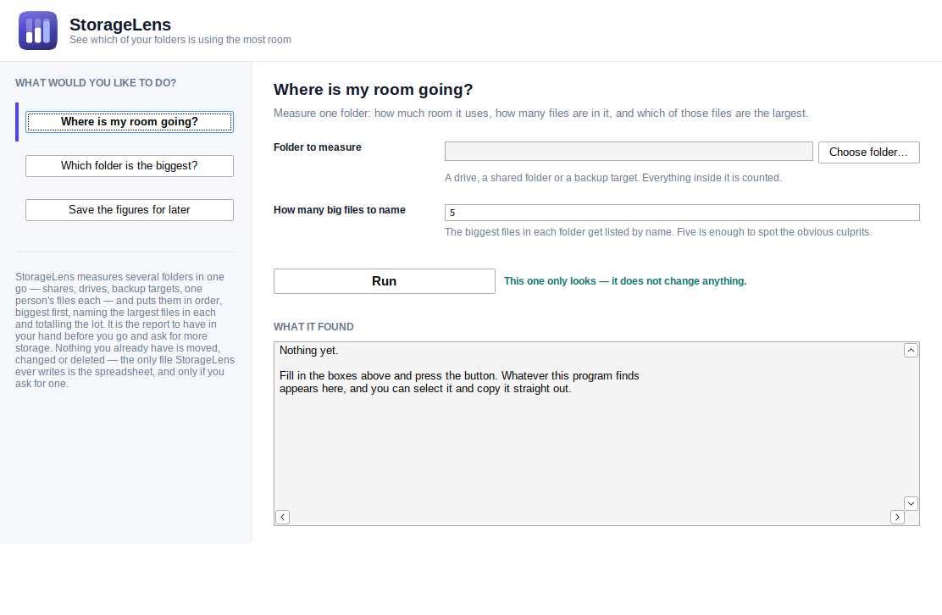Click the "Fill in the boxes above" instruction
This screenshot has width=942, height=615.
459,382
